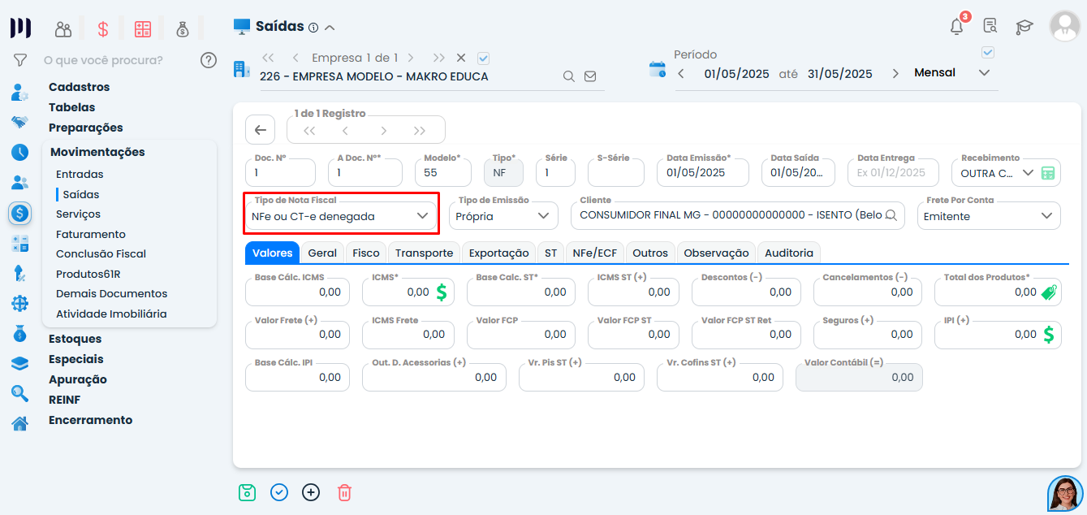Click the back arrow button
The height and width of the screenshot is (515, 1087).
(x=260, y=130)
